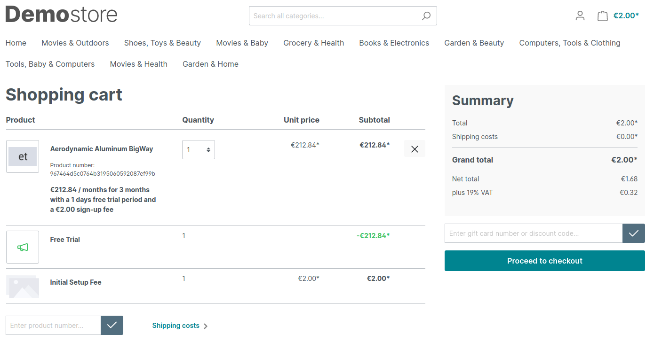646x342 pixels.
Task: Open the user account icon
Action: [x=580, y=16]
